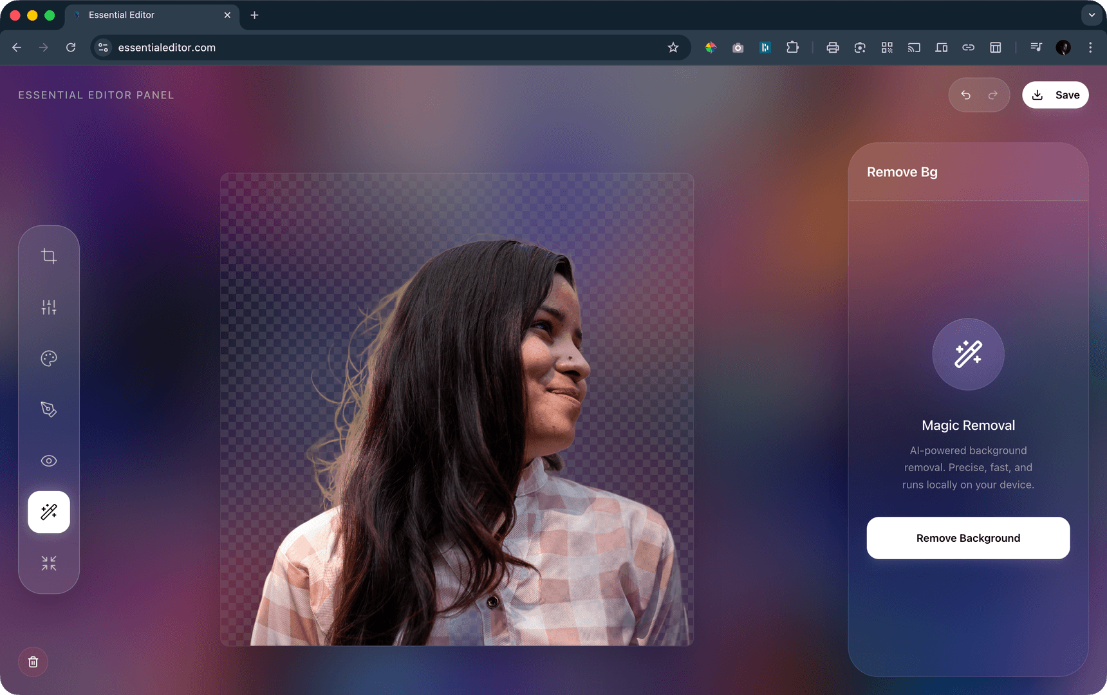Toggle the eye preview tool

tap(49, 460)
